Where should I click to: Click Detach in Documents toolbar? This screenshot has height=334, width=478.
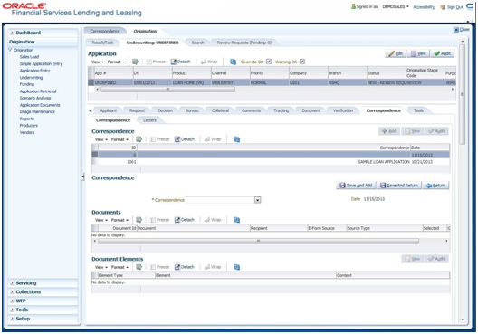[x=185, y=220]
